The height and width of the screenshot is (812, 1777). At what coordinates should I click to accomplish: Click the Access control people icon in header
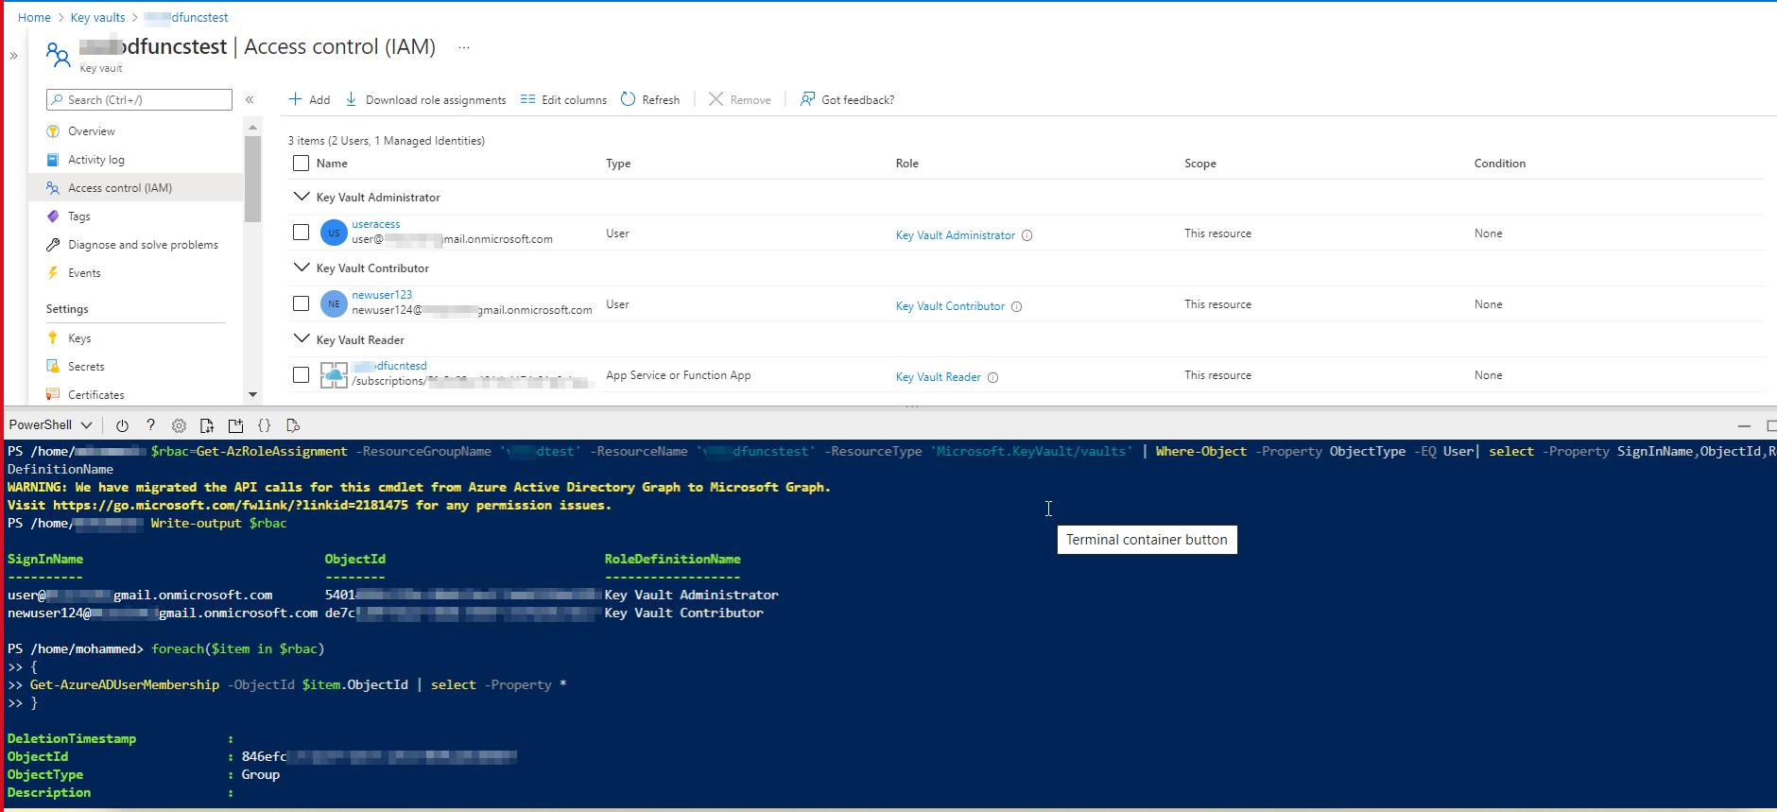tap(58, 55)
